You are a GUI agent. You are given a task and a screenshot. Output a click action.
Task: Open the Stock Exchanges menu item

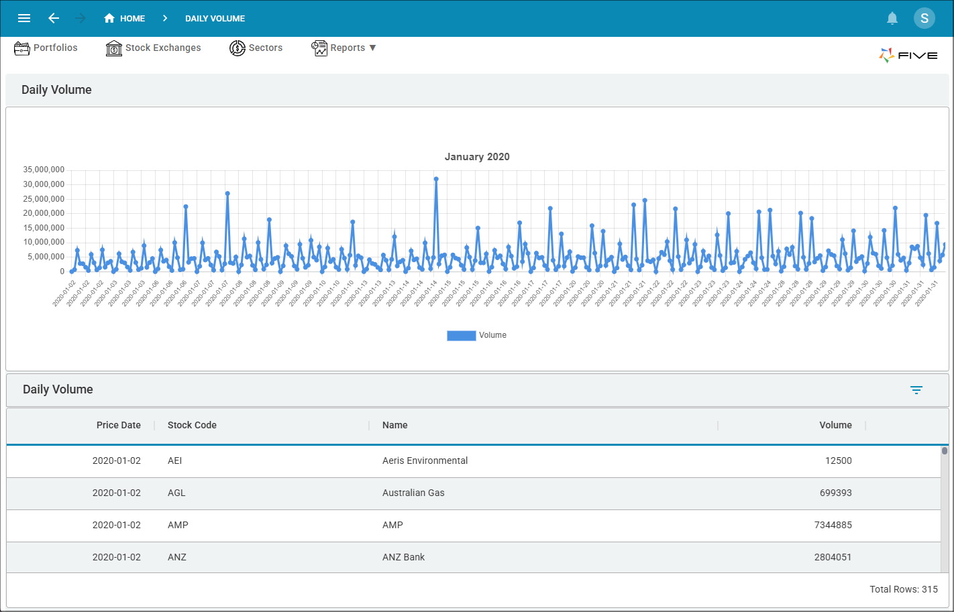click(163, 48)
